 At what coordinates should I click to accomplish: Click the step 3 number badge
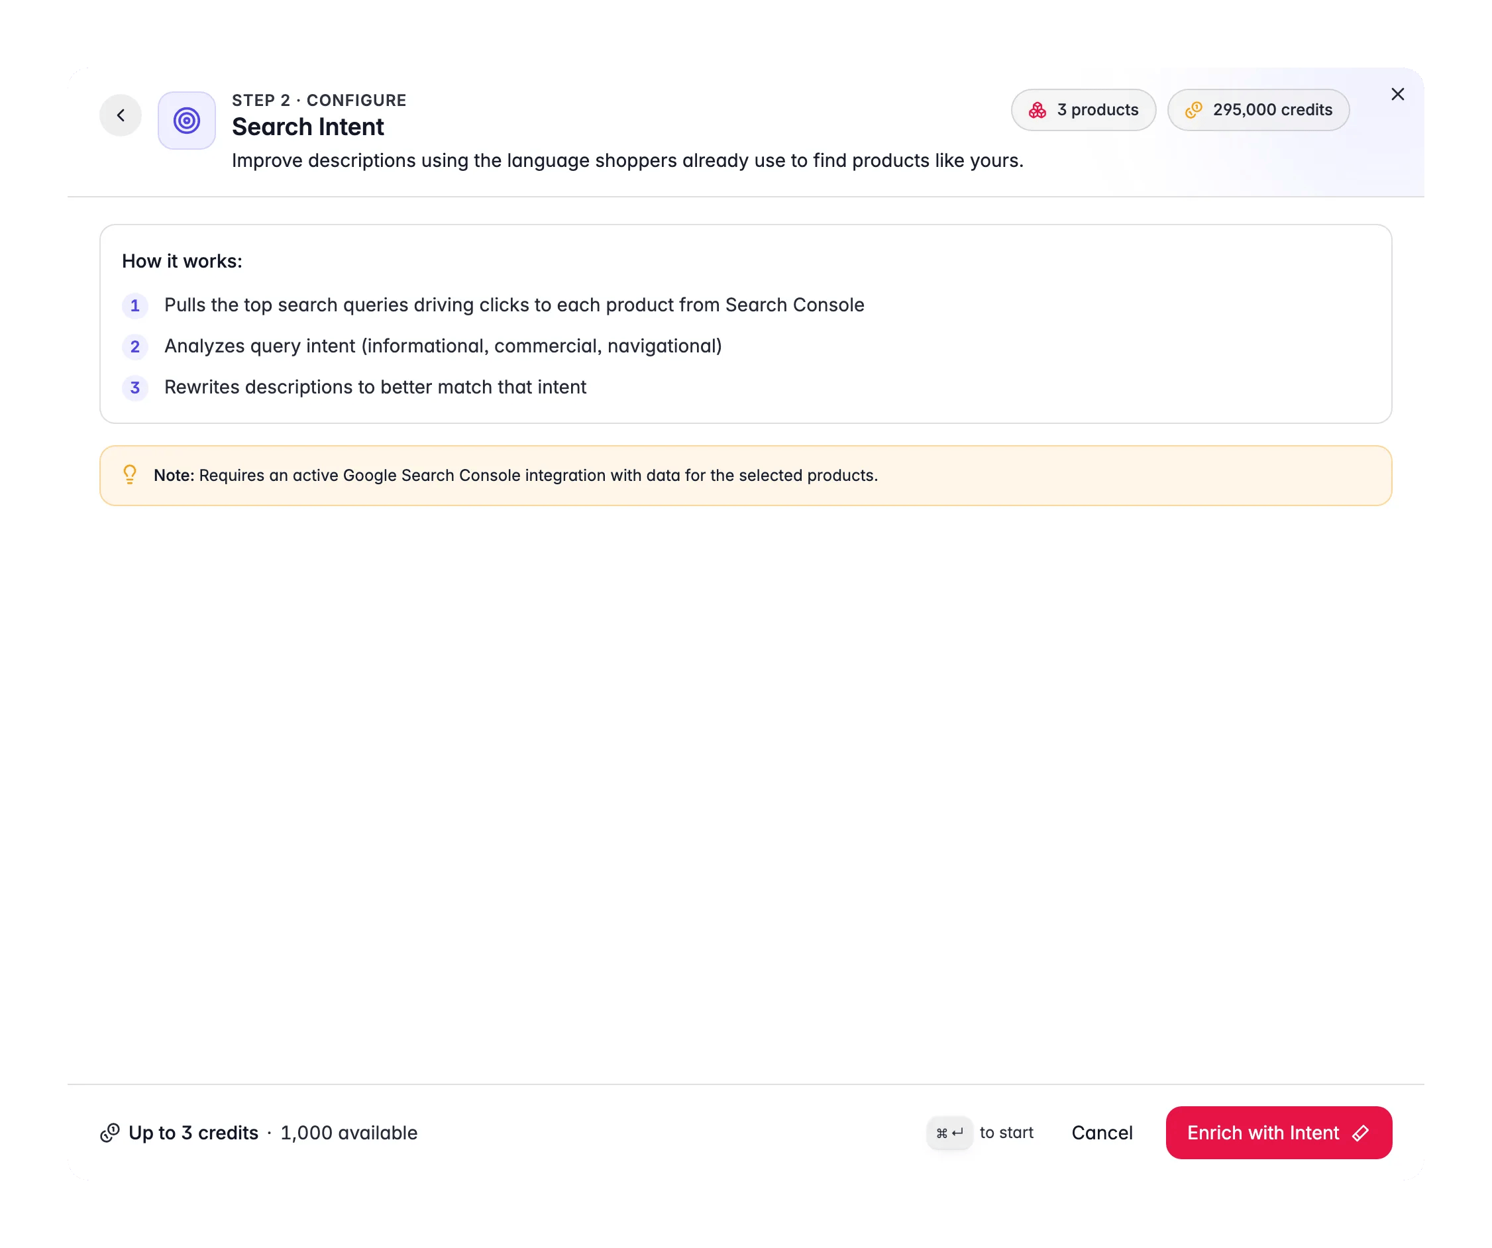(135, 388)
